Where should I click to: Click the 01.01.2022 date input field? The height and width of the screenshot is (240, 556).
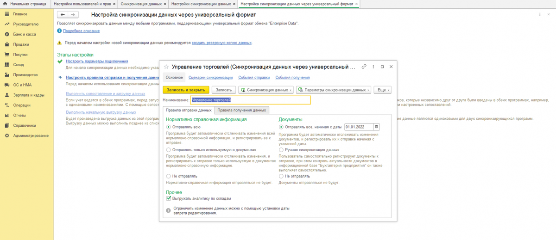(x=359, y=127)
